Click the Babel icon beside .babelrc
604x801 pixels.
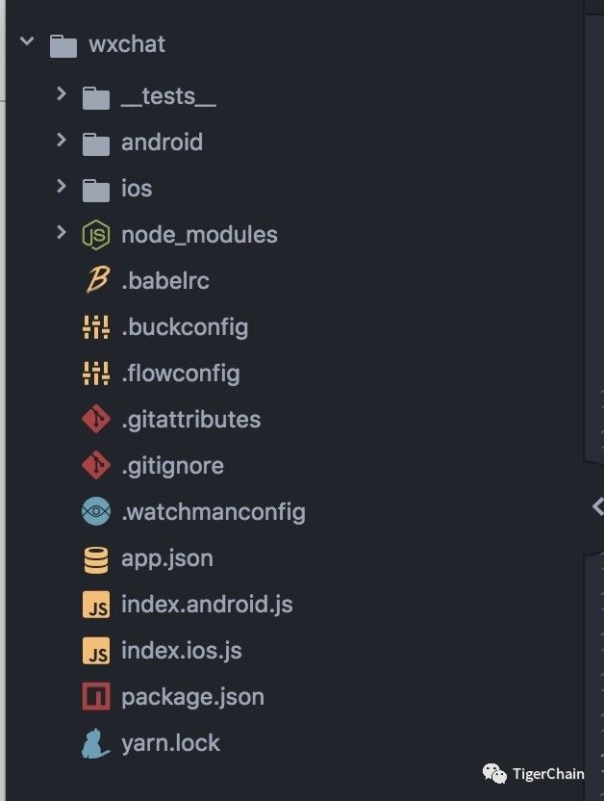tap(96, 280)
